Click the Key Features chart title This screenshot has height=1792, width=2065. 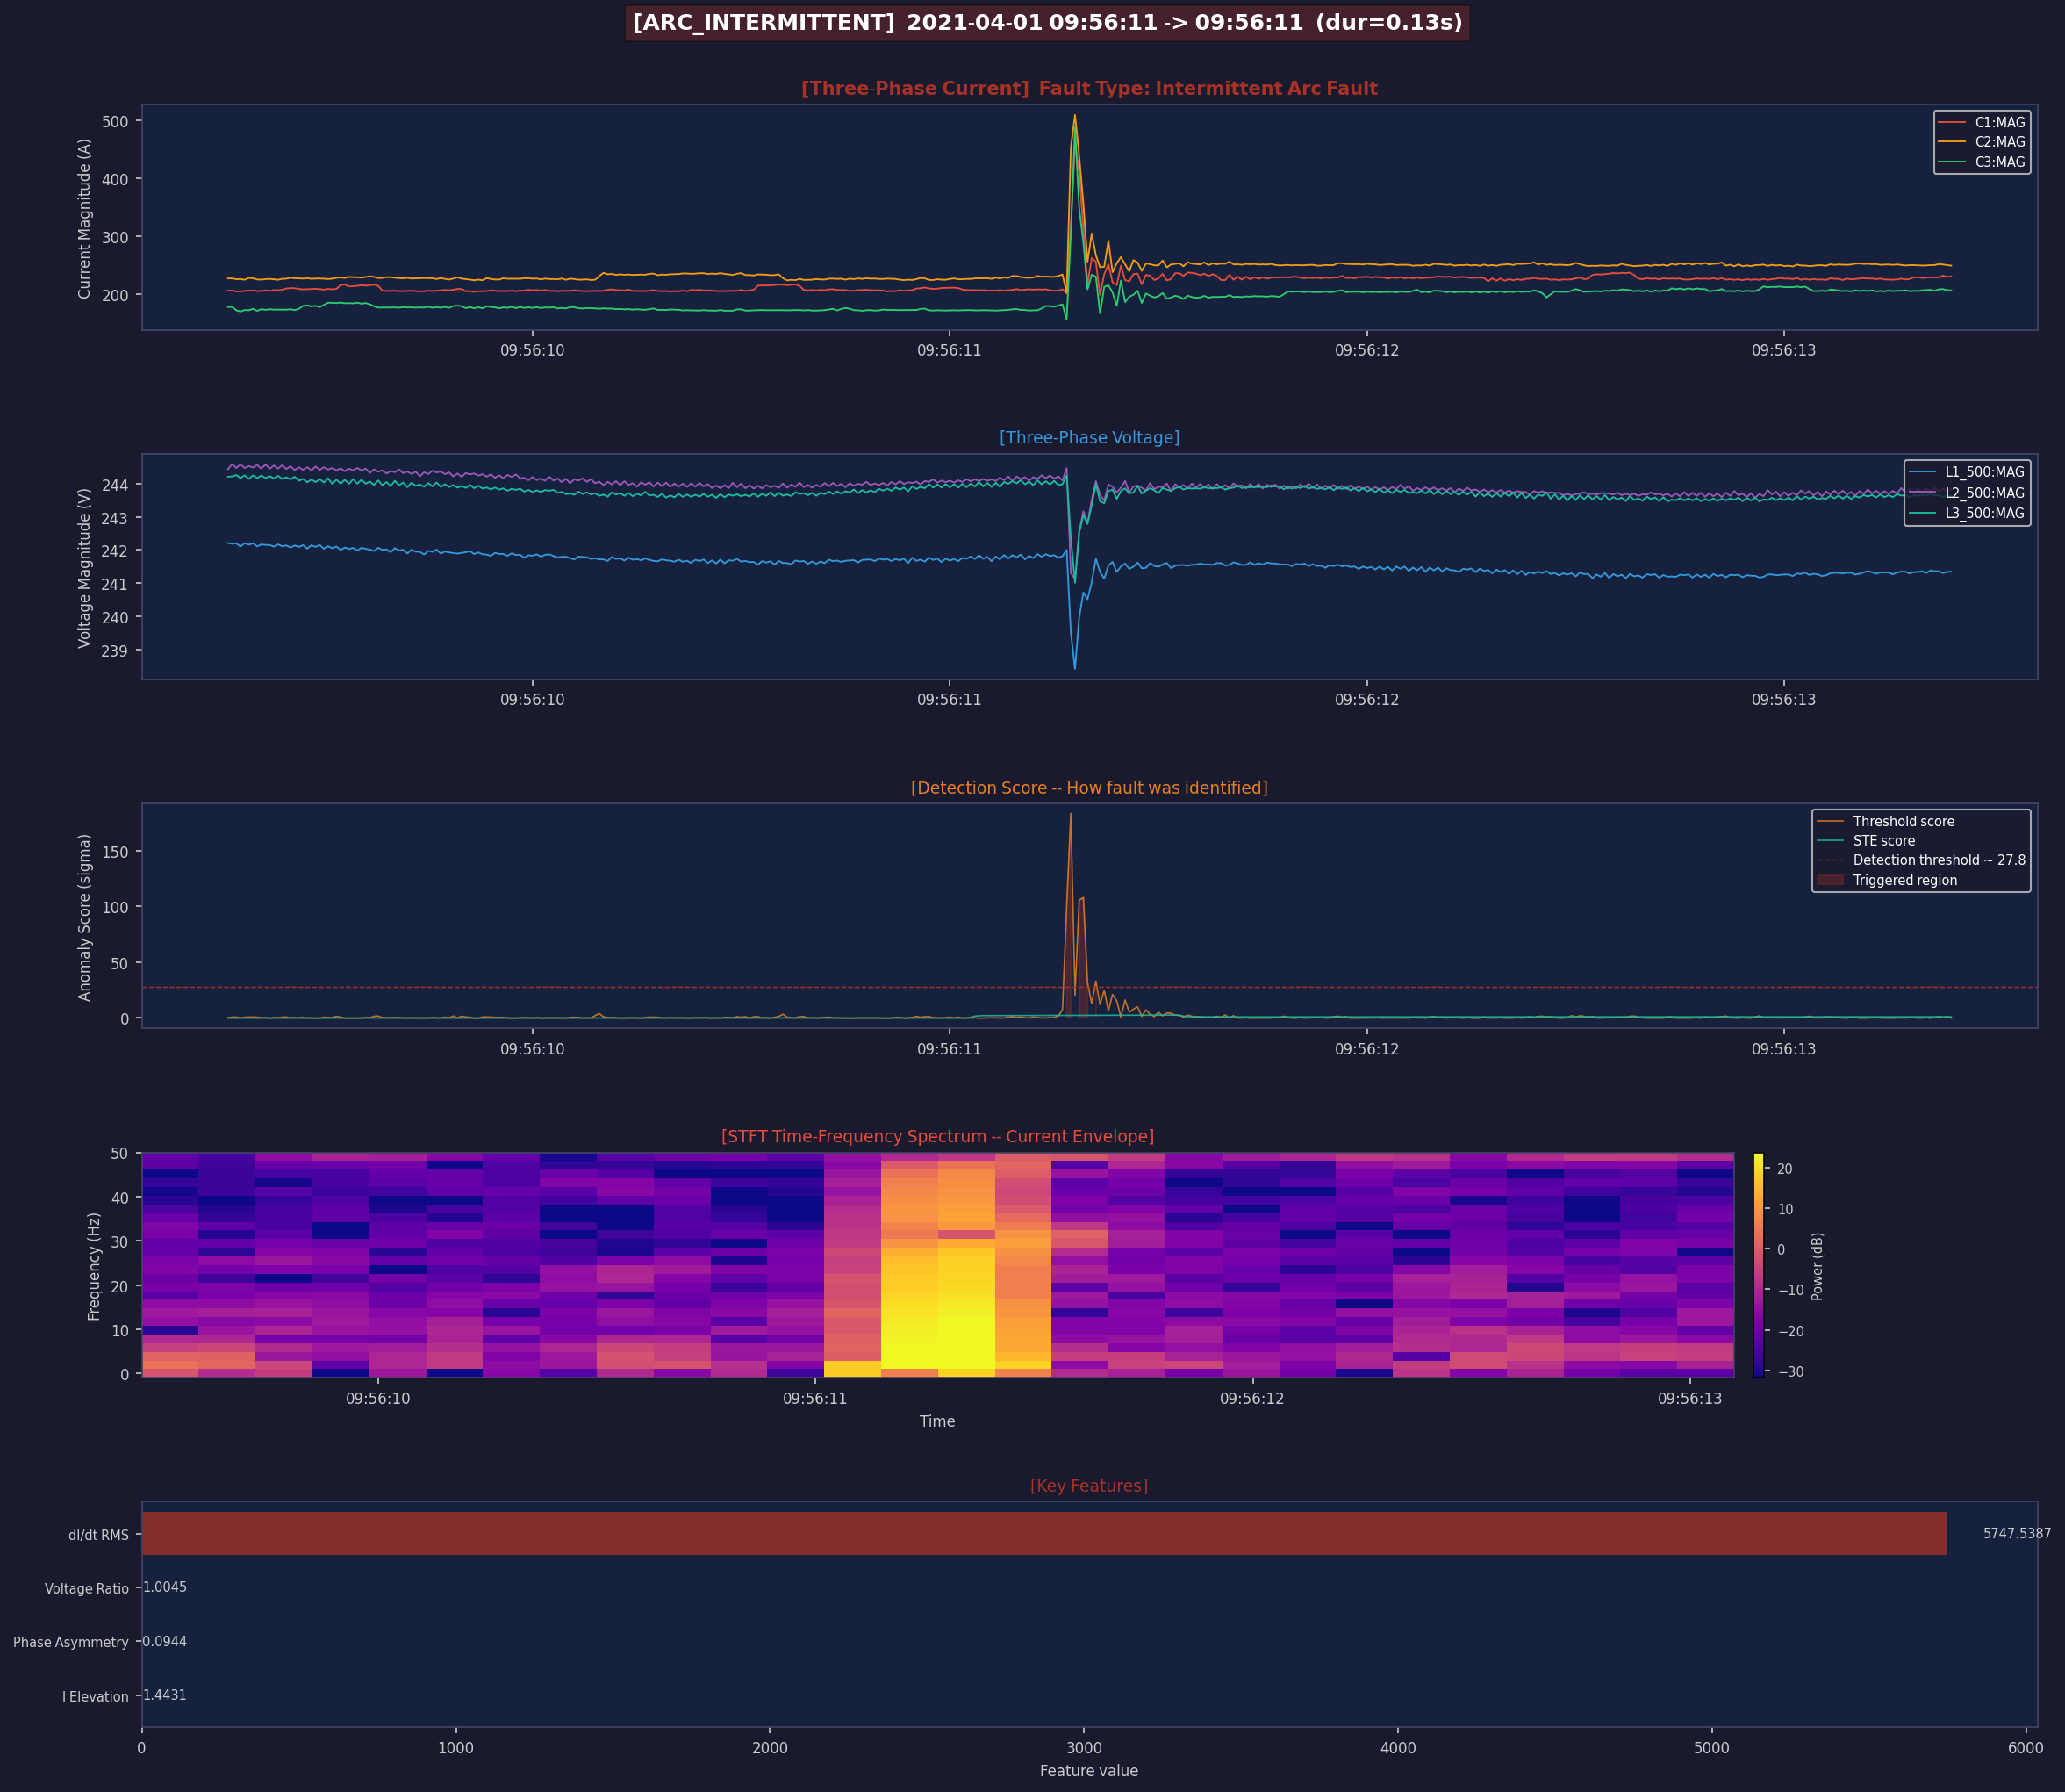click(x=1088, y=1485)
